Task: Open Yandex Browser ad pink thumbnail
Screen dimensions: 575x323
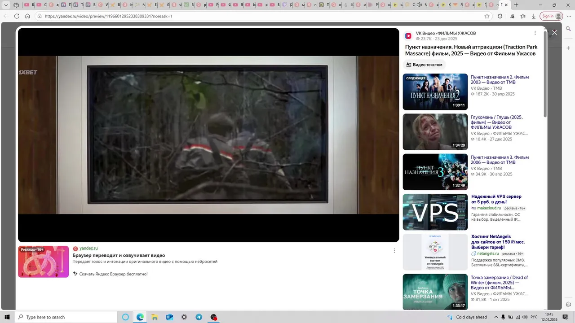Action: (x=44, y=262)
